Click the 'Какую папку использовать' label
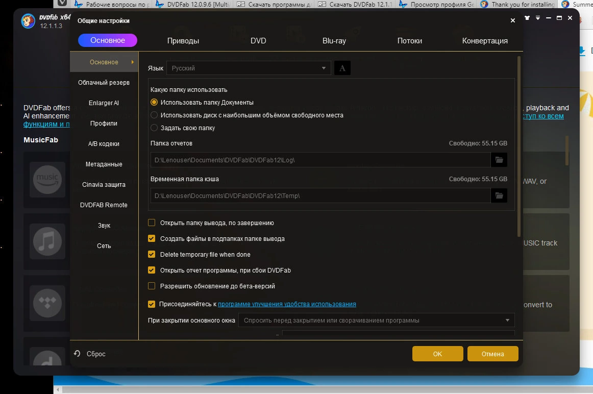 point(189,90)
